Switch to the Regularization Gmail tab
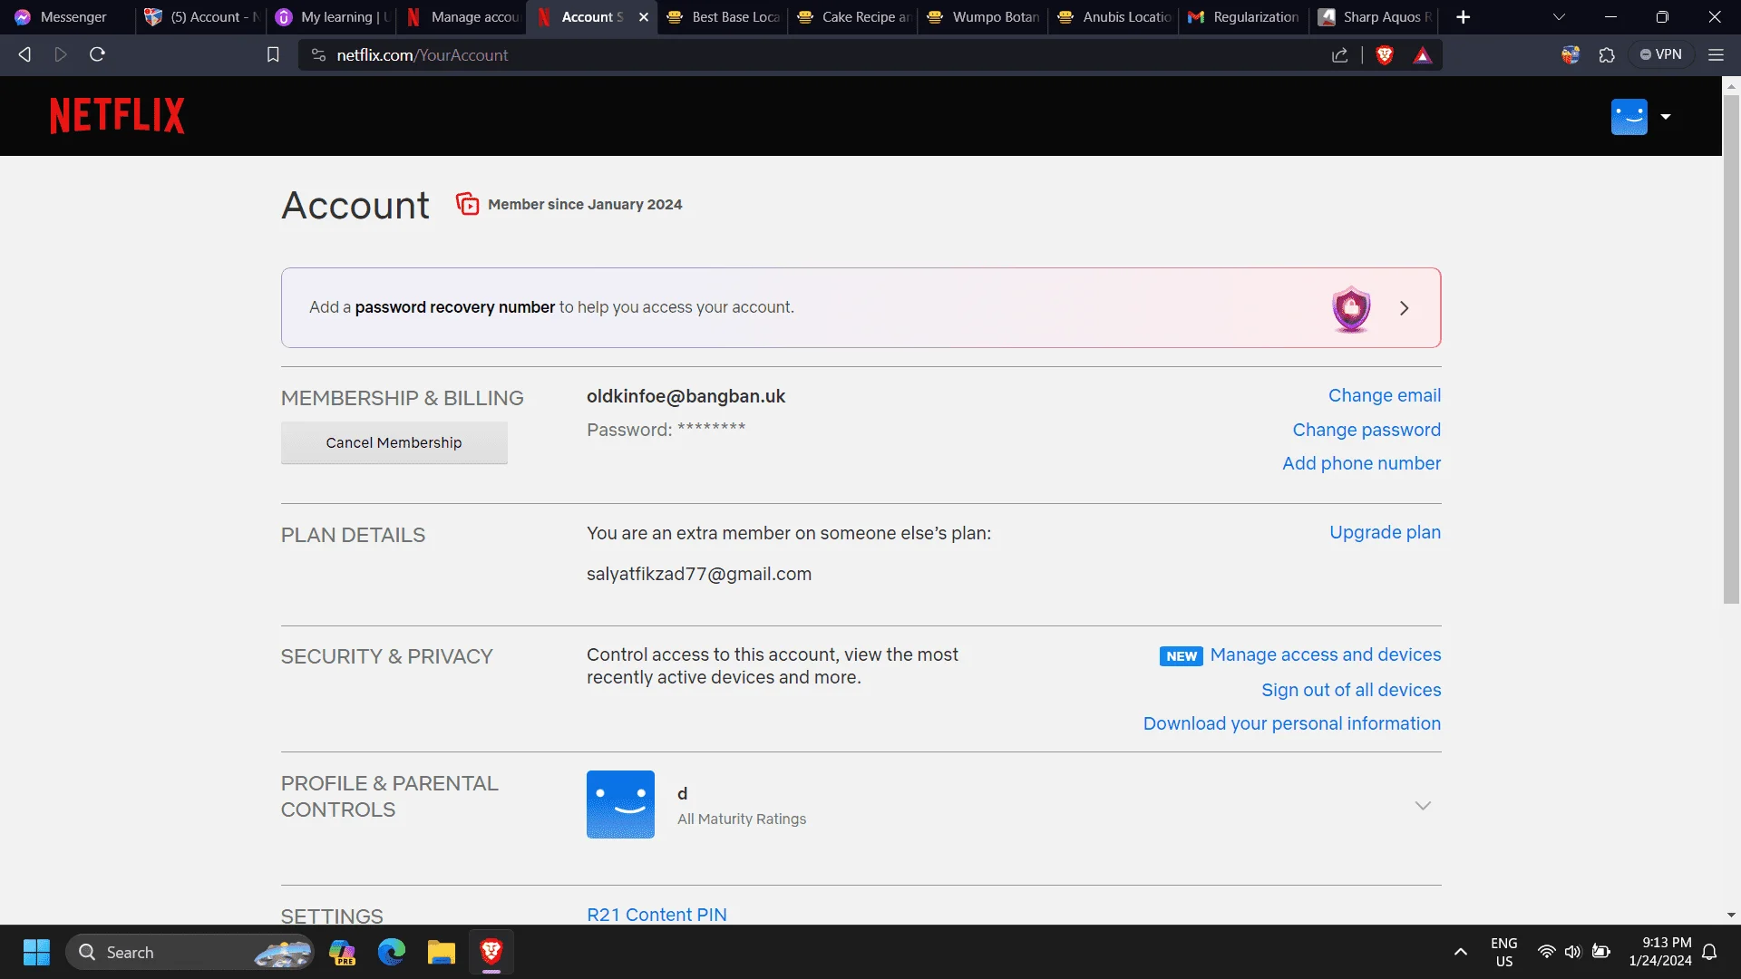1741x979 pixels. [x=1246, y=17]
